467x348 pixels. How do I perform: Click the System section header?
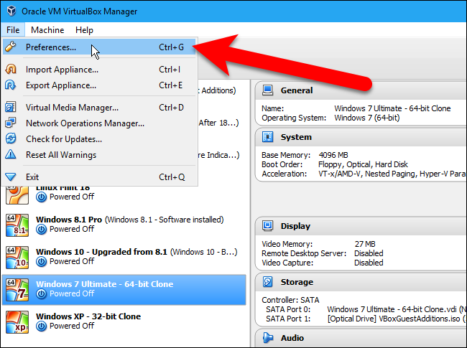(x=361, y=137)
